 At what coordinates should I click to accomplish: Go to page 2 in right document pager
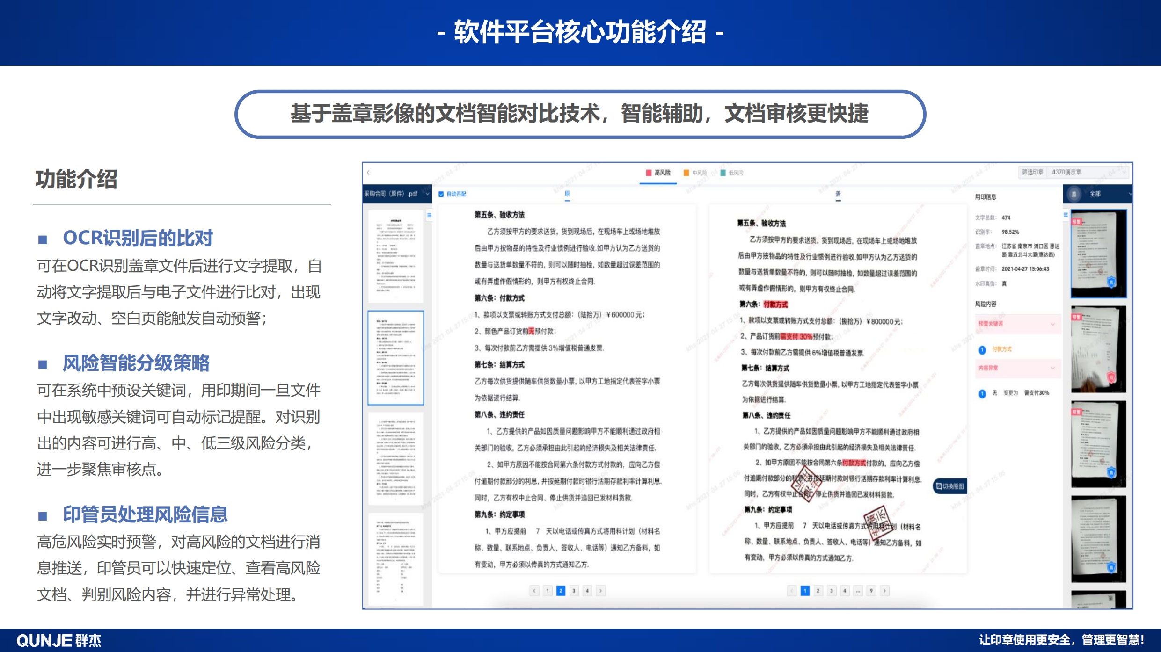tap(818, 591)
